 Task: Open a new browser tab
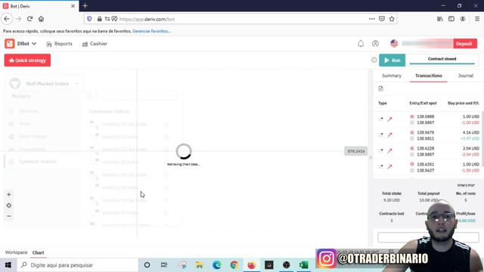click(x=85, y=6)
